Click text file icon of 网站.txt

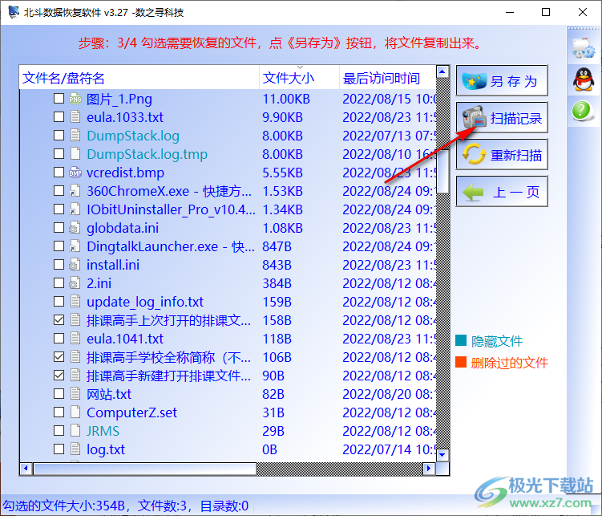coord(75,394)
